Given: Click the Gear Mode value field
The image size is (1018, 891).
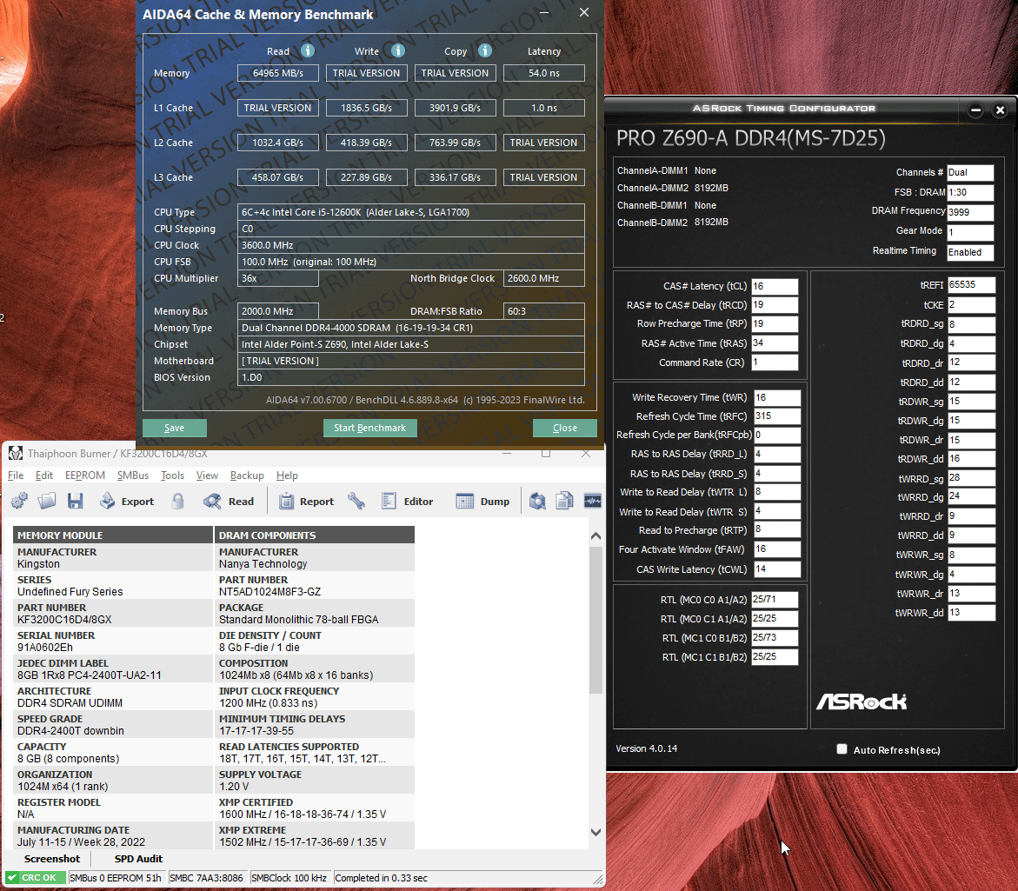Looking at the screenshot, I should [970, 232].
